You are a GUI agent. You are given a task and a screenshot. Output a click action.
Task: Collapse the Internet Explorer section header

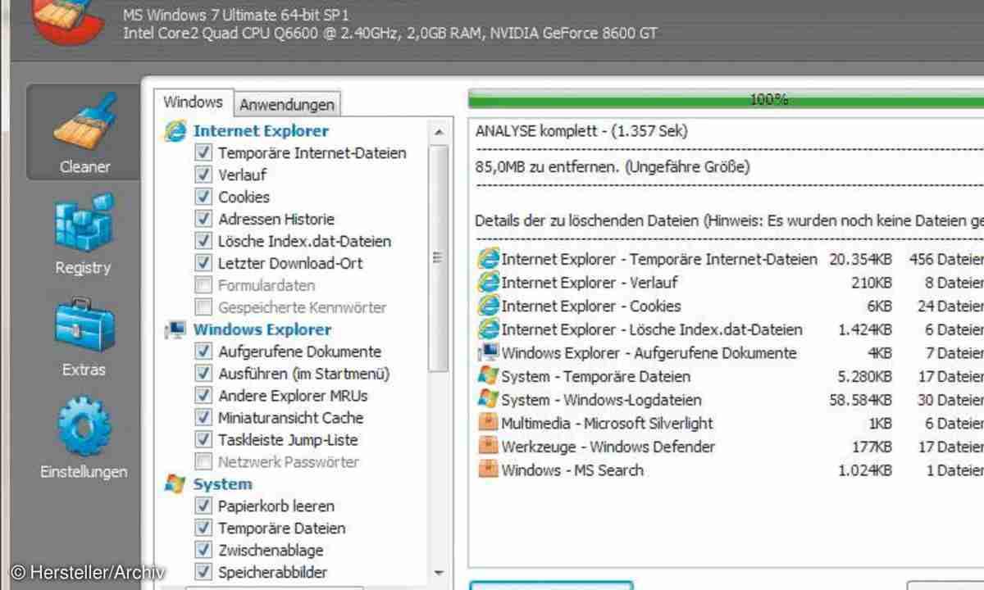point(261,131)
